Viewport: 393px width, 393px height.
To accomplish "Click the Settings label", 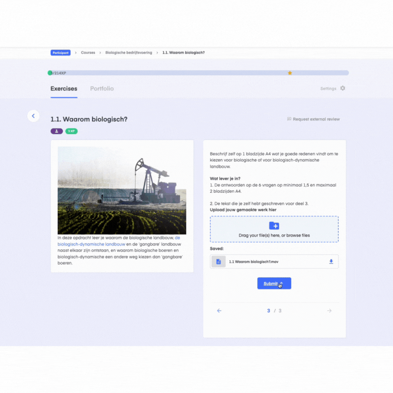I will pos(328,89).
